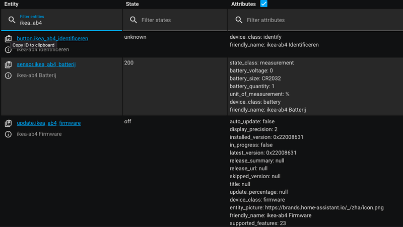Click 'auto_update: false' attribute
The image size is (403, 227).
[x=252, y=121]
